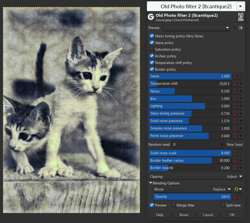The image size is (250, 223).
Task: Increase Perlin noise presence with plus
Action: pyautogui.click(x=241, y=136)
